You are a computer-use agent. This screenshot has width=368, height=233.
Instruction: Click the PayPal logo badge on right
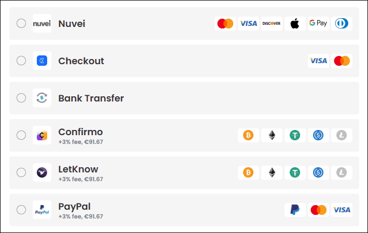(295, 210)
